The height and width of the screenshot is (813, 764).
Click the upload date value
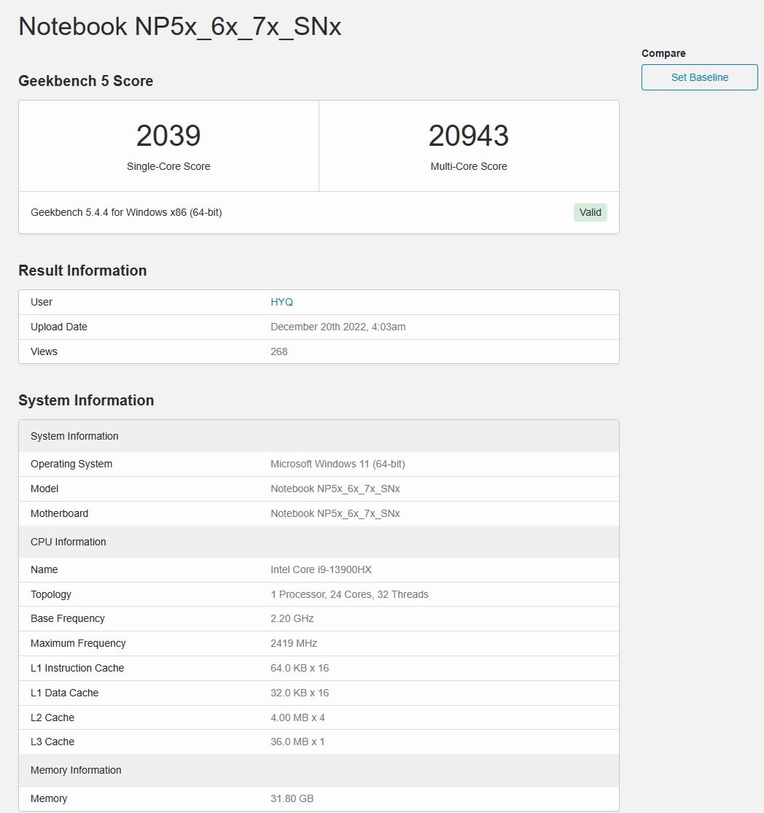[338, 327]
